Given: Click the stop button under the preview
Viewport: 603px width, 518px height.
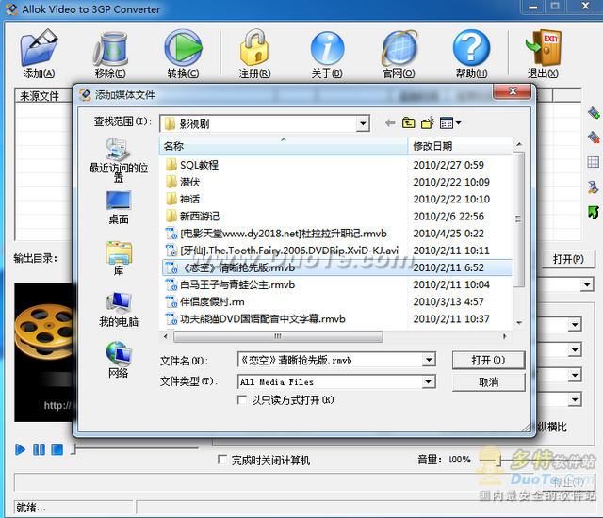Looking at the screenshot, I should (x=57, y=449).
